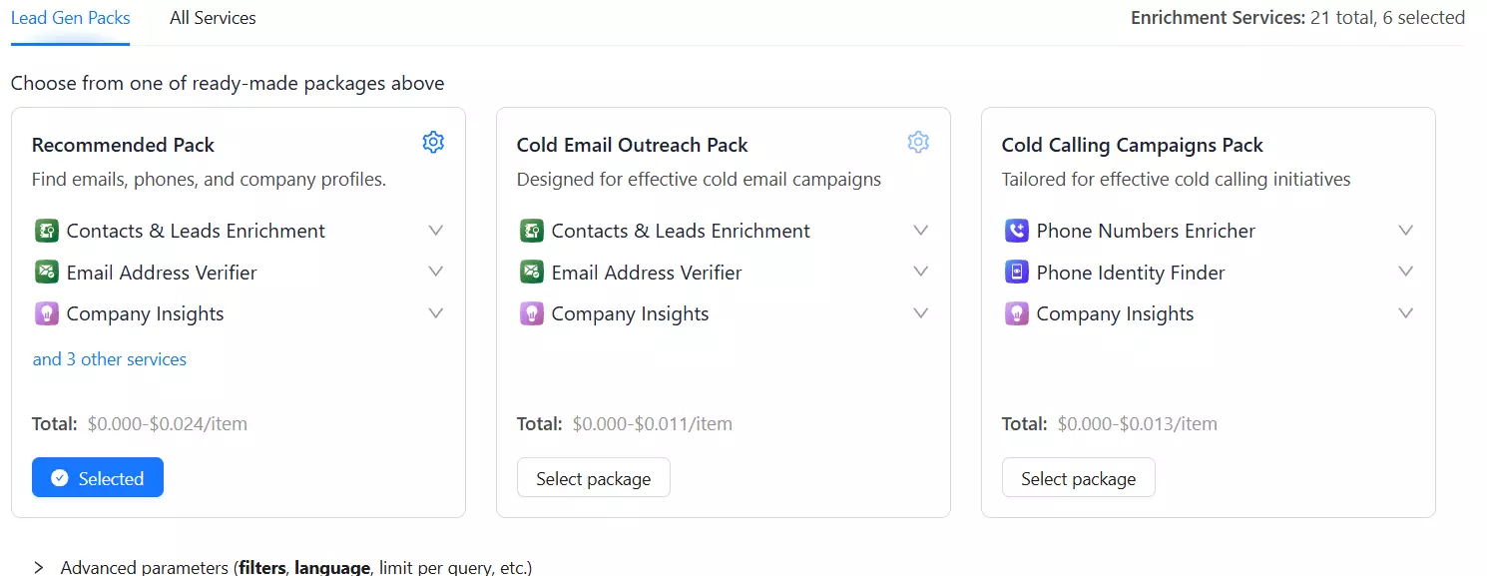Expand Contacts & Leads Enrichment in Recommended Pack
1487x576 pixels.
coord(435,230)
